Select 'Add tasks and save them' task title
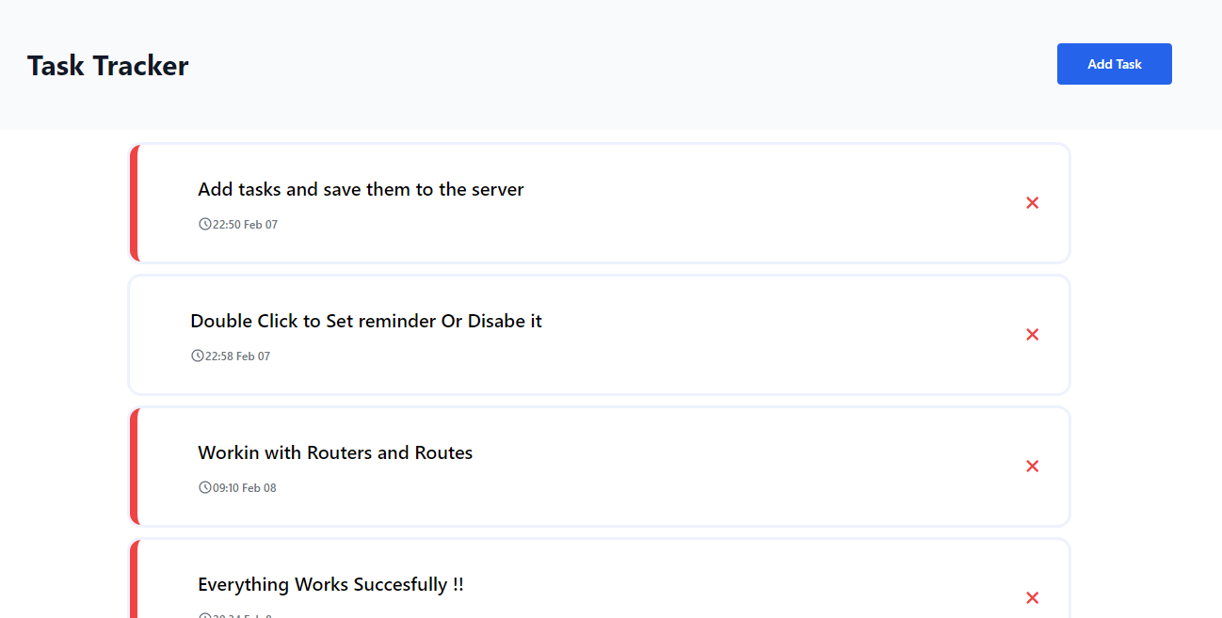This screenshot has height=618, width=1222. click(361, 189)
